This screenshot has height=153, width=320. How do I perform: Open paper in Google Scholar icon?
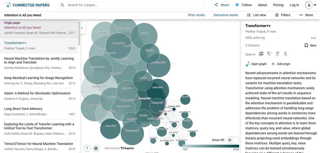coord(277,54)
